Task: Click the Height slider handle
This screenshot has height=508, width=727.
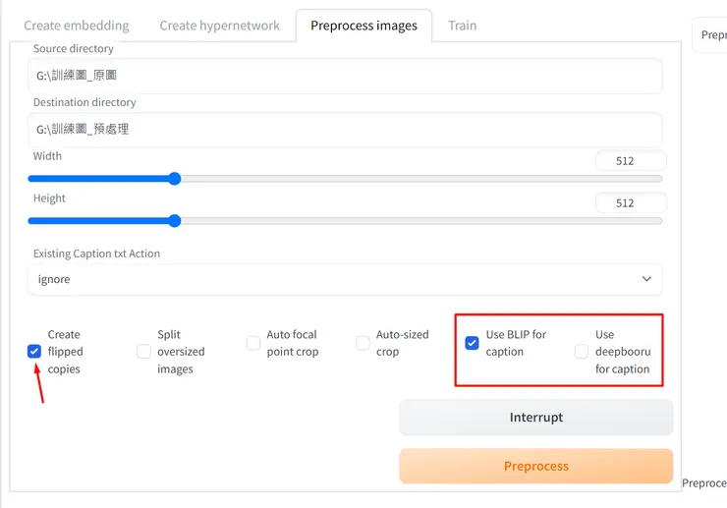Action: (x=175, y=221)
